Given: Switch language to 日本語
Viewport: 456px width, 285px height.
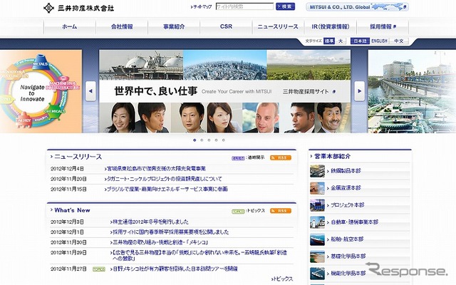Looking at the screenshot, I should 360,41.
